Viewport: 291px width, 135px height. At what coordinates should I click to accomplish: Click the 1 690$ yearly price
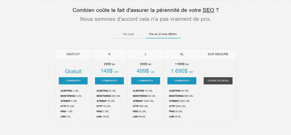point(179,71)
